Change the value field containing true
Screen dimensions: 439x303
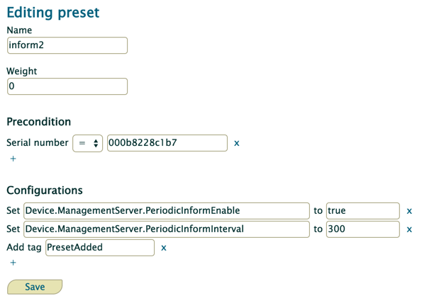(x=363, y=211)
